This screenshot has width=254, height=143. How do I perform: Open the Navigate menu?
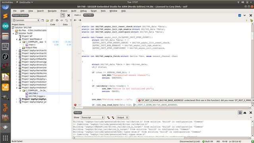pos(52,11)
